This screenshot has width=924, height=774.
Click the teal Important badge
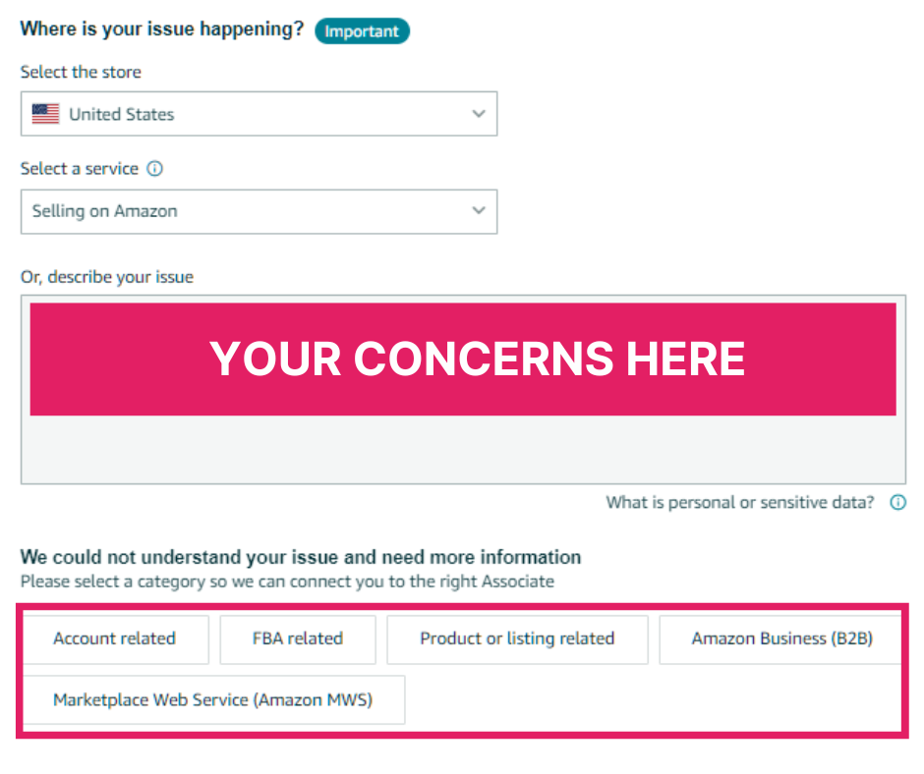click(362, 30)
